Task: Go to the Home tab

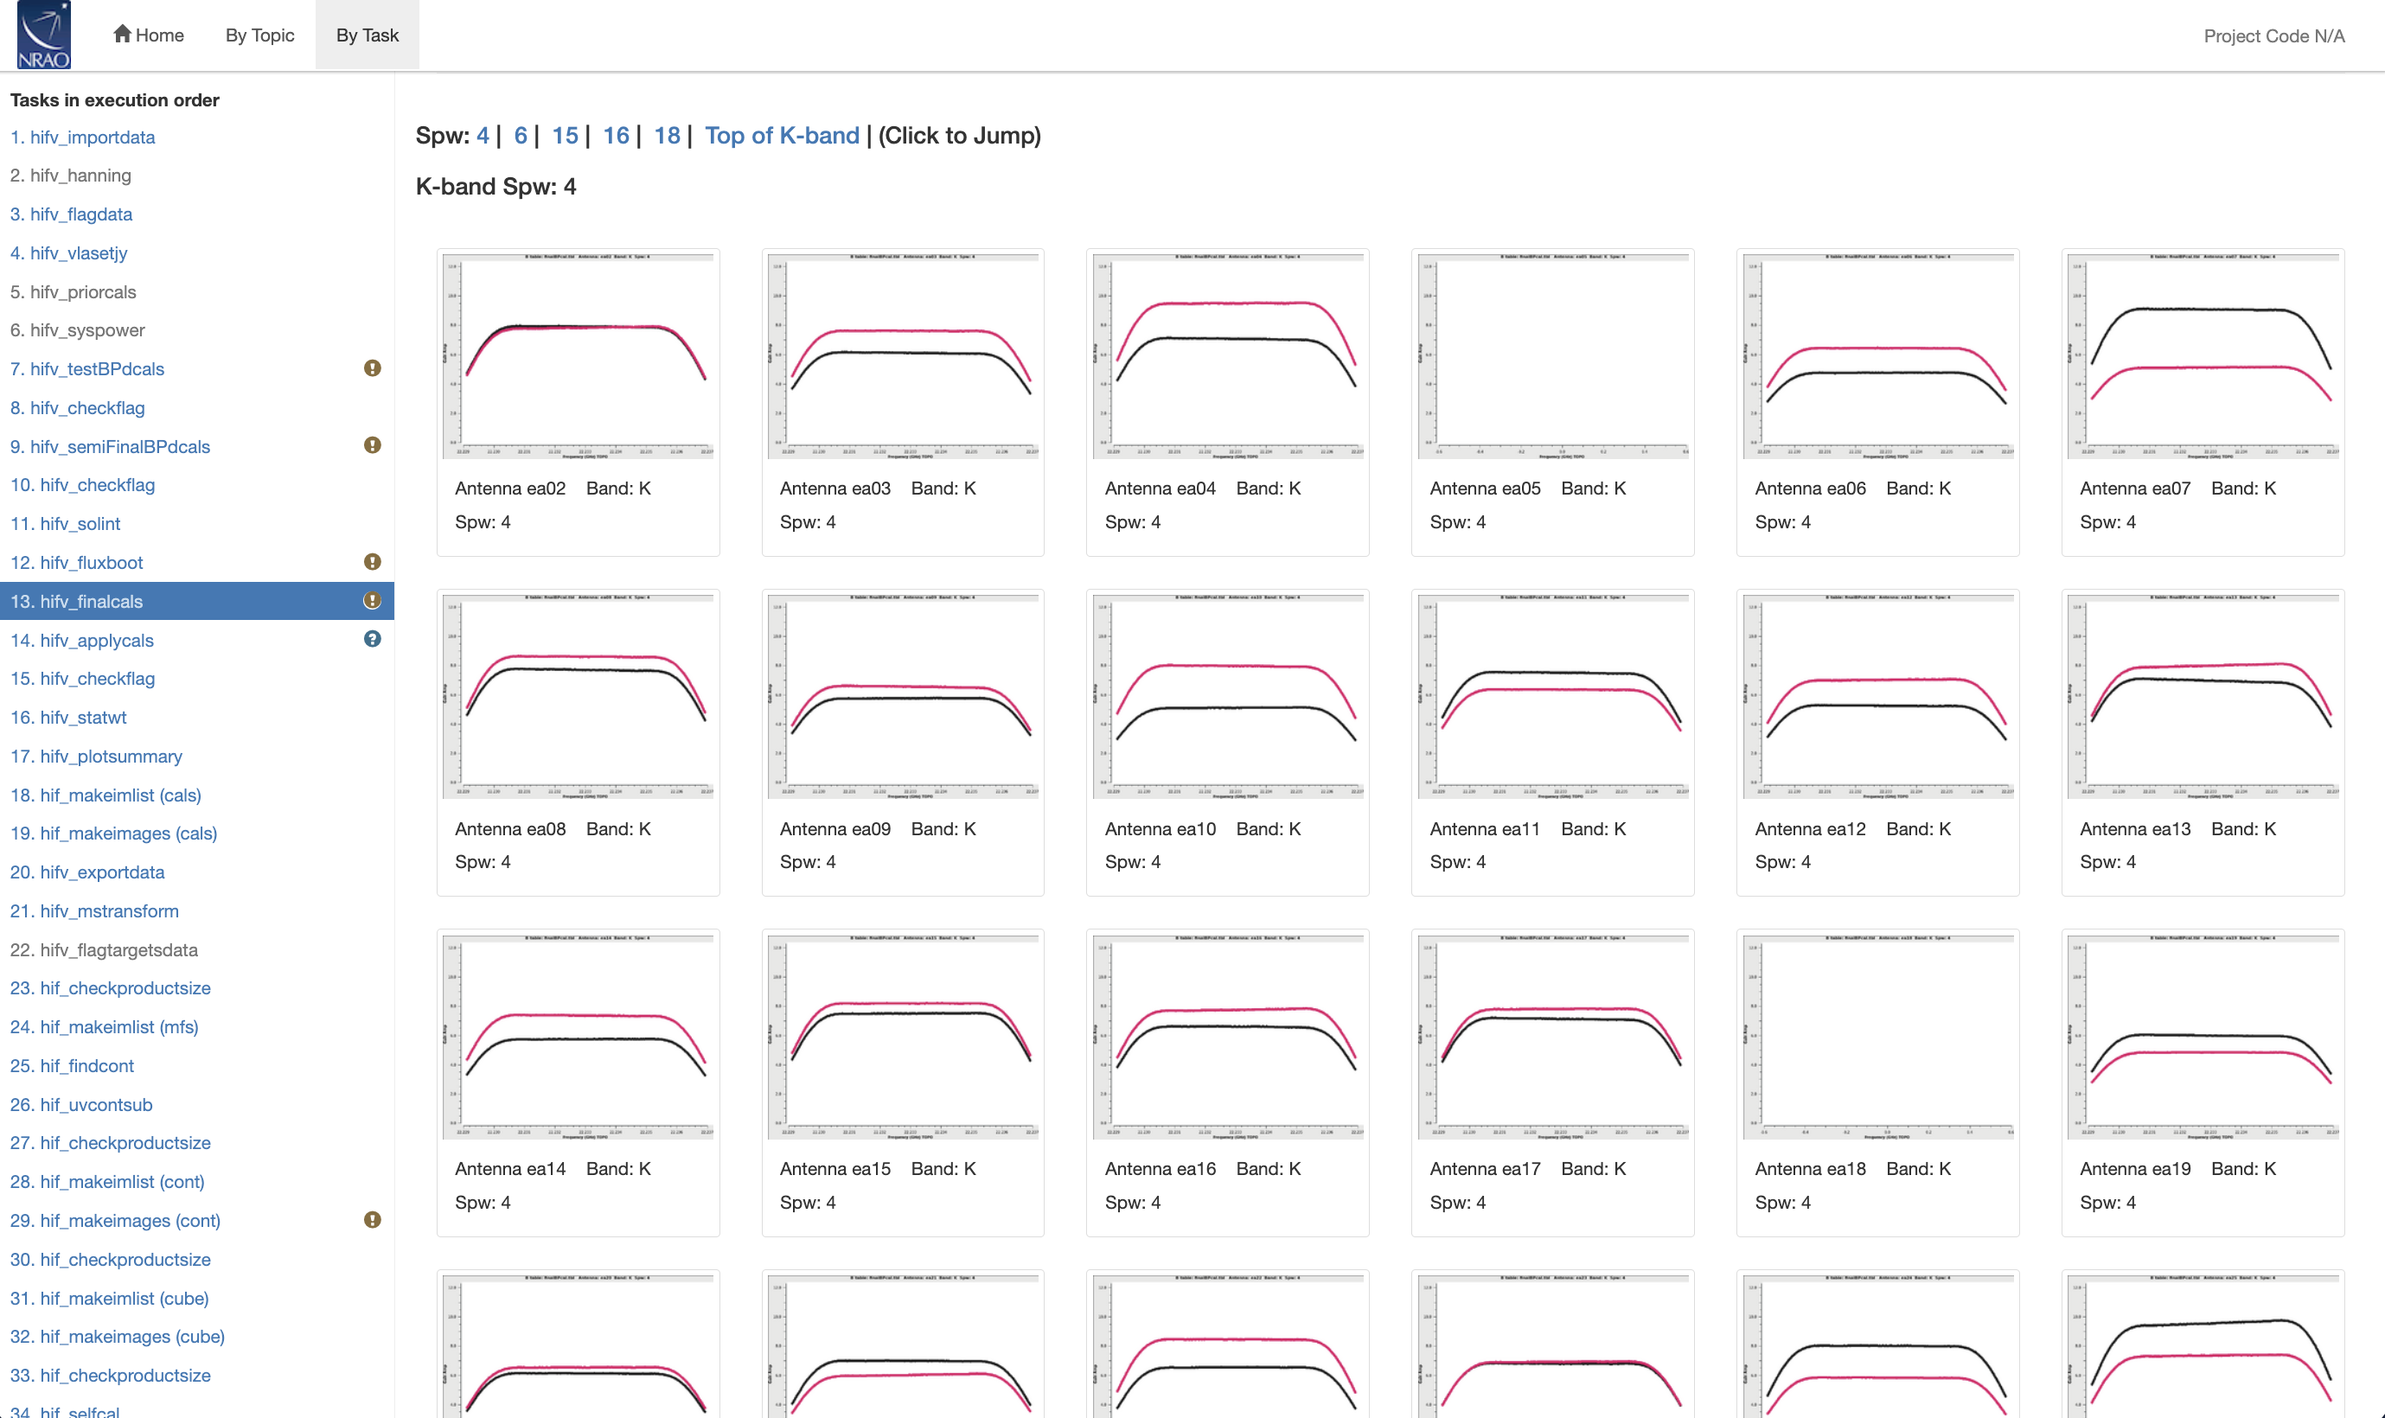Action: pos(148,35)
